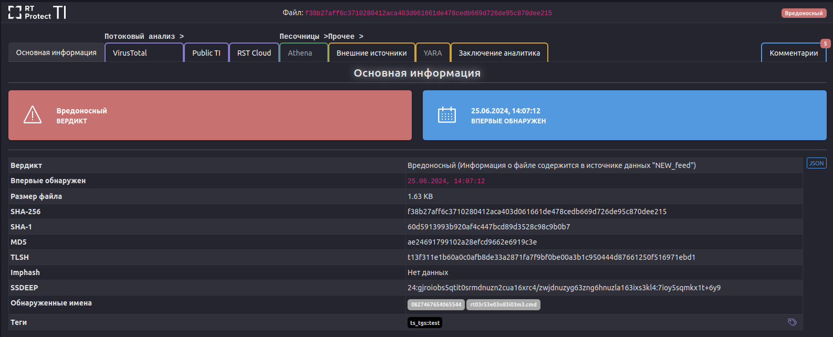Image resolution: width=833 pixels, height=337 pixels.
Task: Click the RT Protect TI logo
Action: 37,13
